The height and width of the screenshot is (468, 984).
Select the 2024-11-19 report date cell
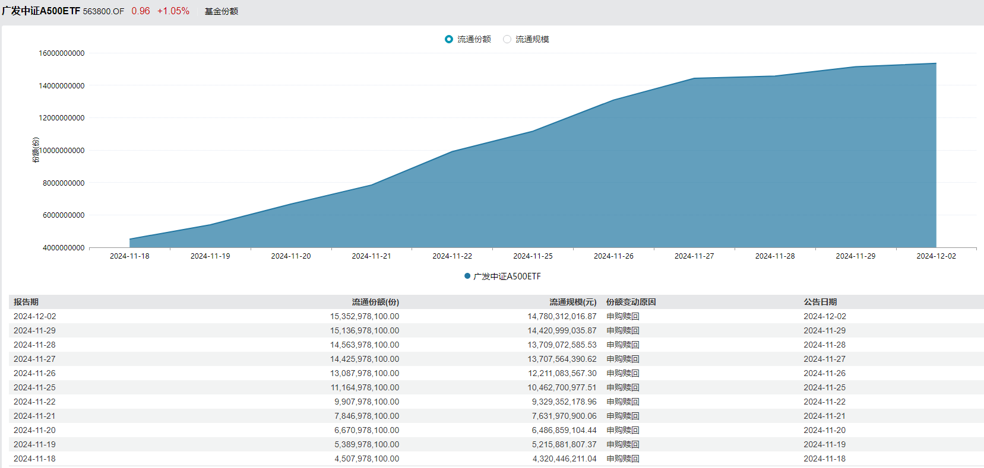[35, 444]
